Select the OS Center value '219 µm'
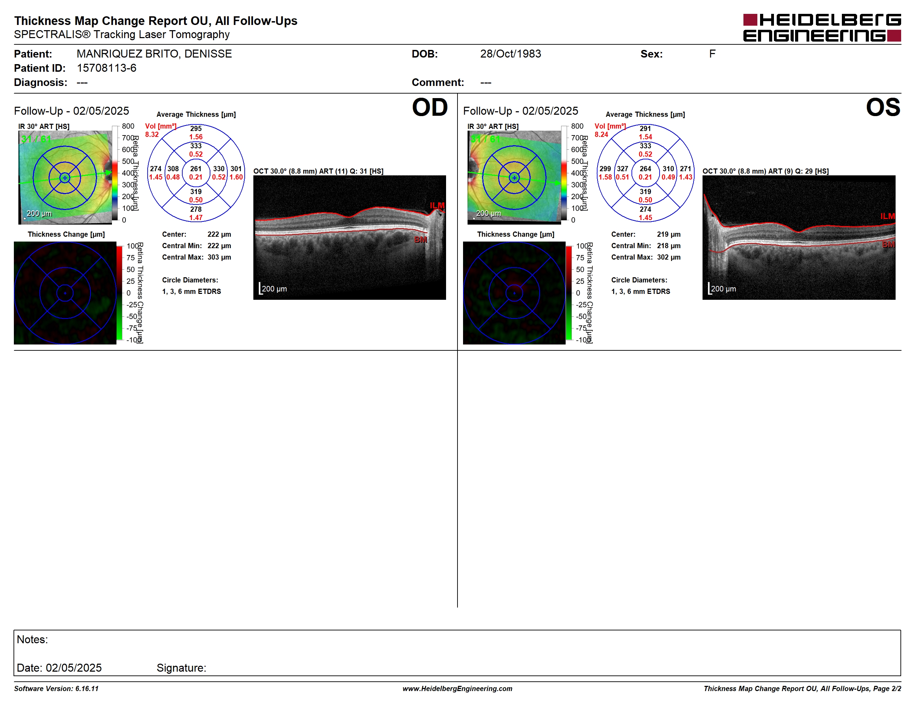The width and height of the screenshot is (915, 707). 669,234
